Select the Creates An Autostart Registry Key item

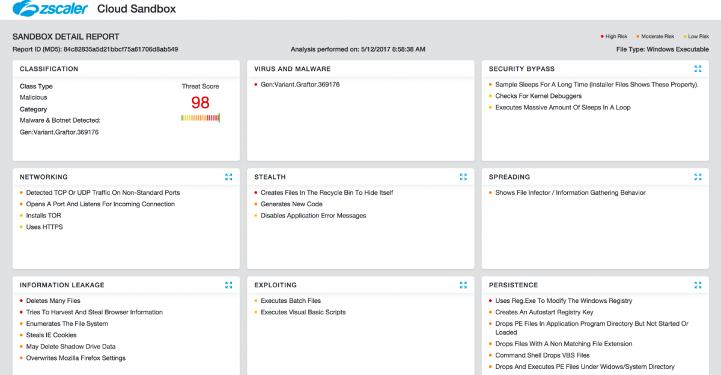(x=544, y=312)
